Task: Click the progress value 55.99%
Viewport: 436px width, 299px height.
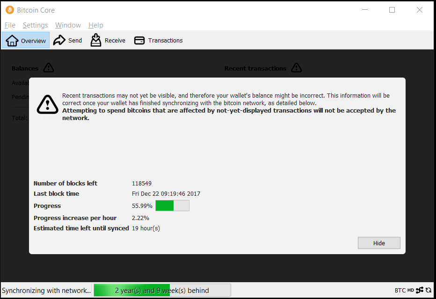Action: 142,206
